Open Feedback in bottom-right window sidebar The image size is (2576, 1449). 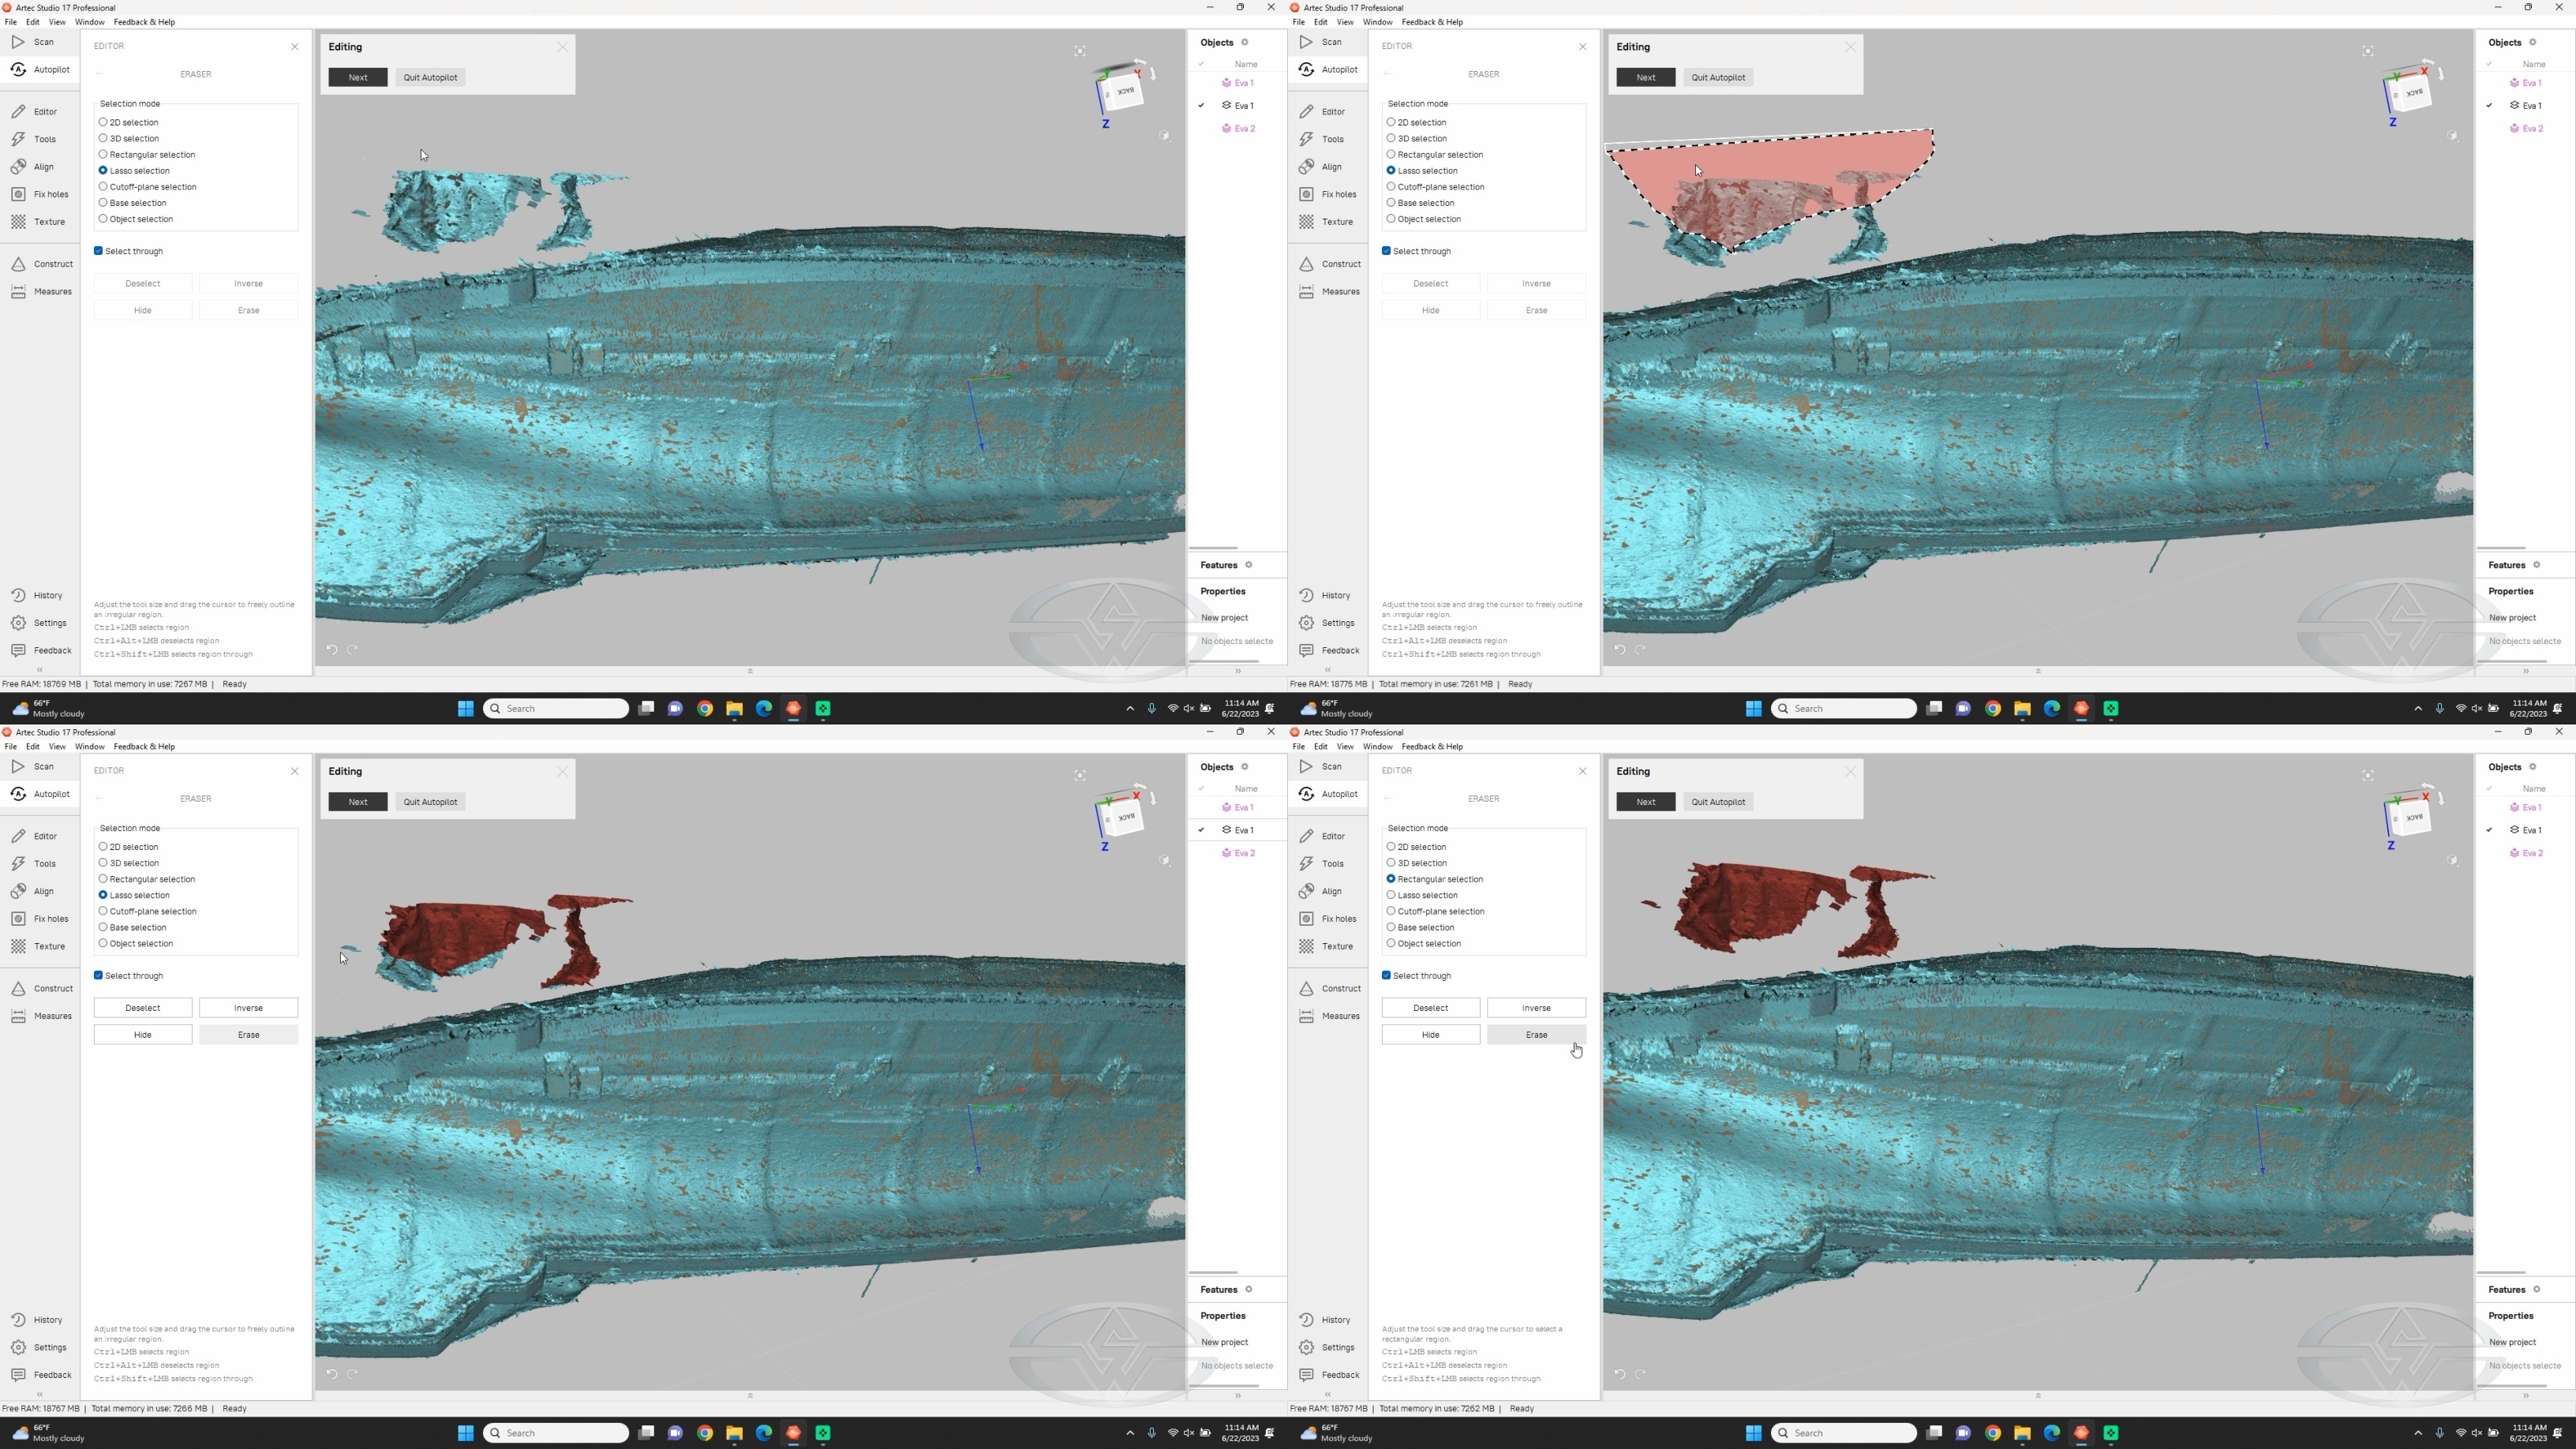point(1330,1375)
